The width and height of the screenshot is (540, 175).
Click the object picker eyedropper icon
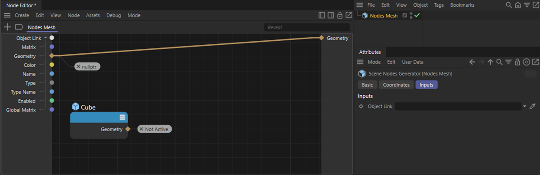(x=532, y=107)
